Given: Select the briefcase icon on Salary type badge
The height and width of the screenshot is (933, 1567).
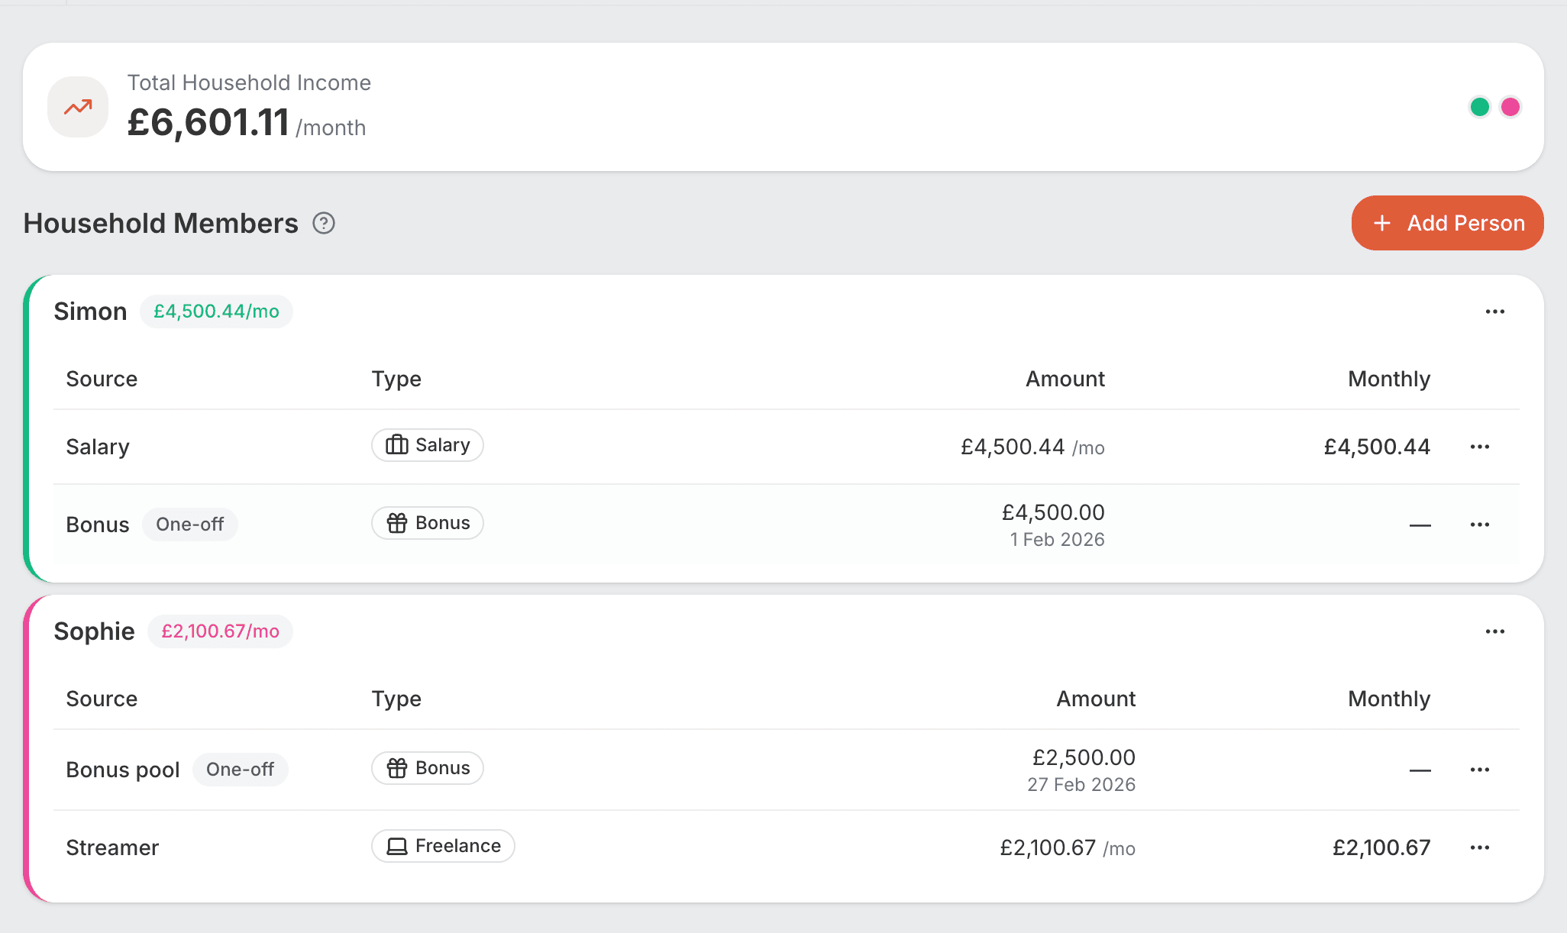Looking at the screenshot, I should (x=396, y=444).
